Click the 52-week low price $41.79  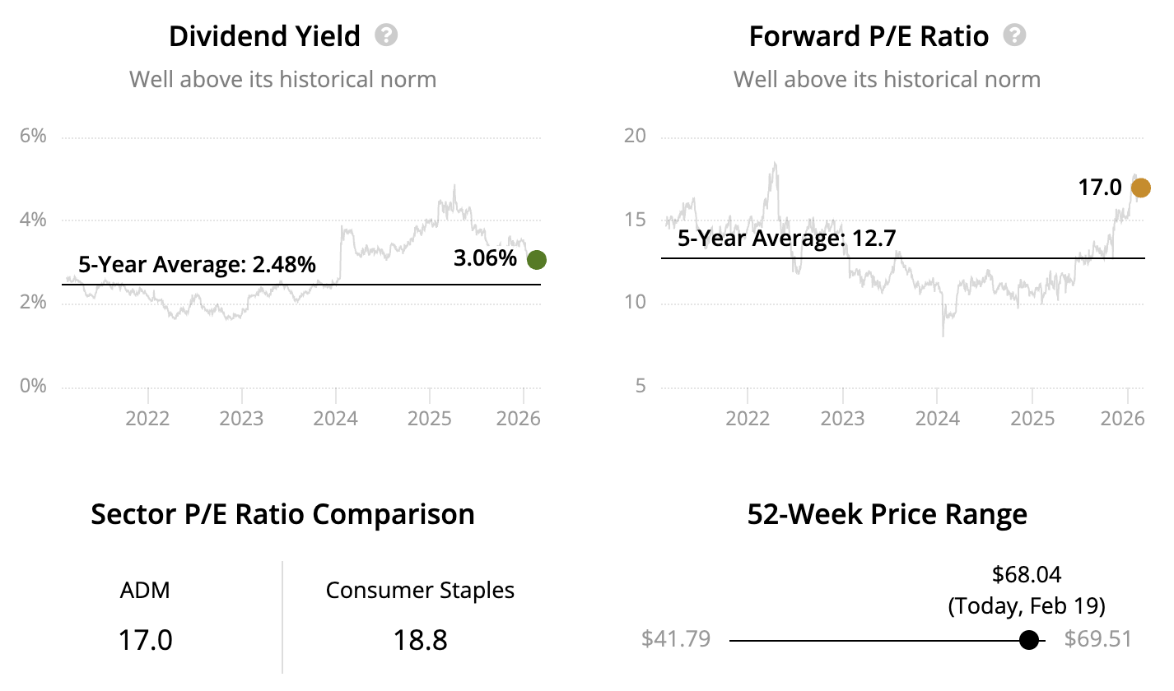click(675, 639)
